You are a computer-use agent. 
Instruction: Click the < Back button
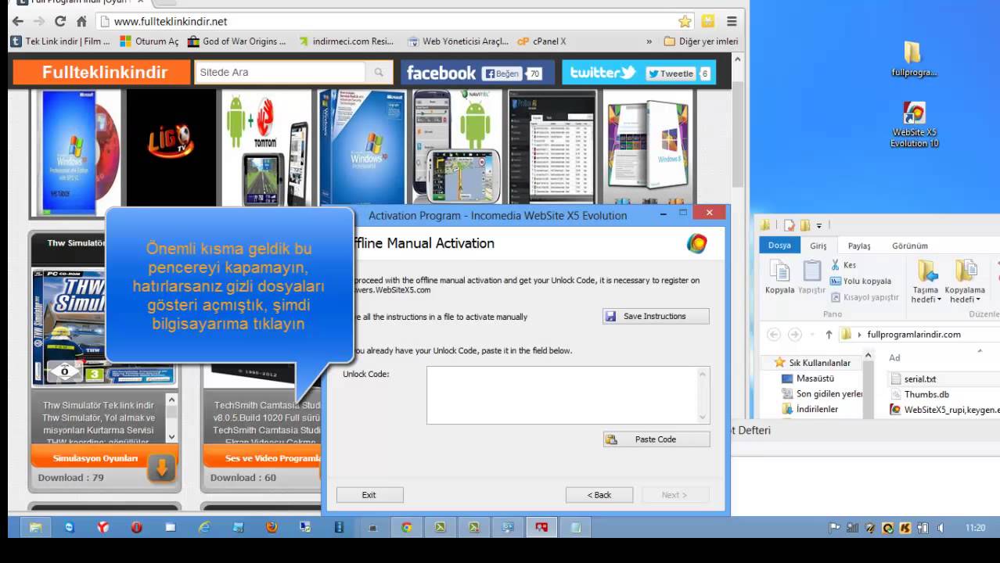tap(599, 495)
